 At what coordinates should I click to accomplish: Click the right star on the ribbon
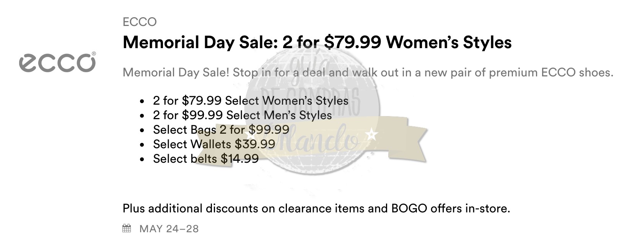[371, 134]
